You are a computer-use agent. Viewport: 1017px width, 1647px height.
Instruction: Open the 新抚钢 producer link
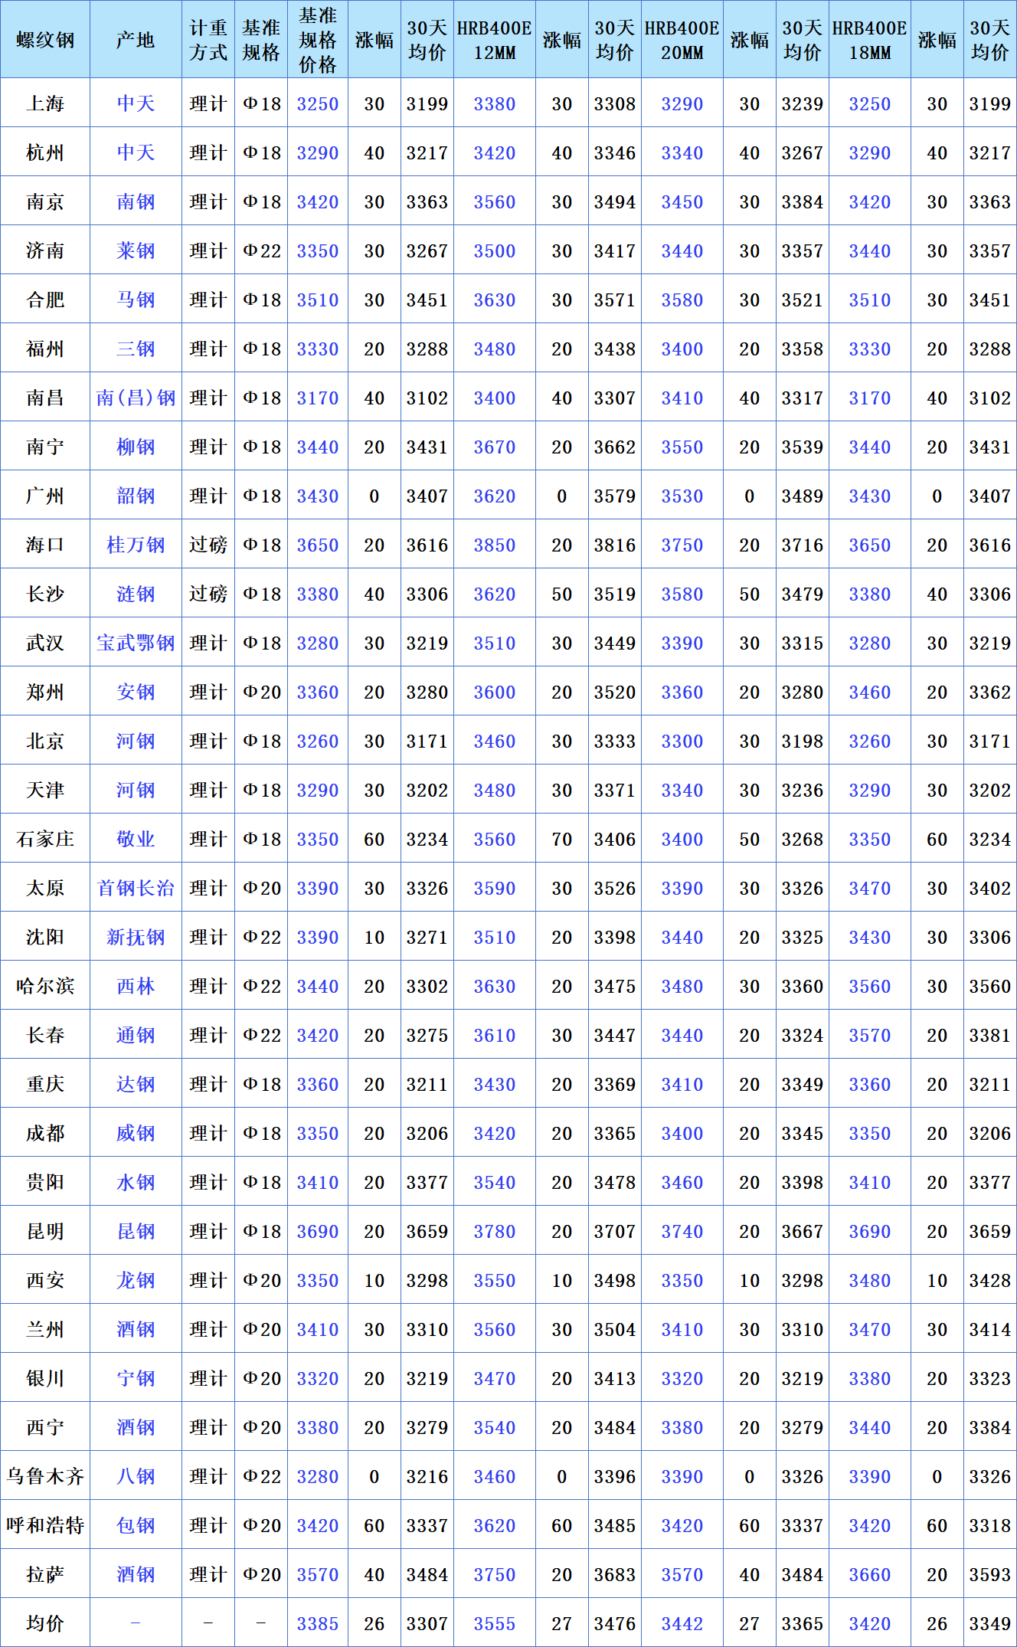click(136, 937)
